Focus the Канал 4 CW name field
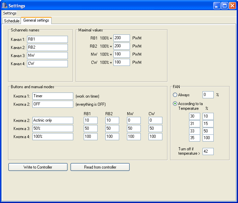Screen dimensions: 238x203 (47, 64)
